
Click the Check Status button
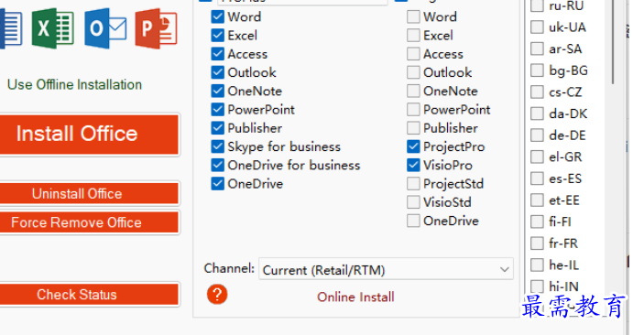point(89,295)
